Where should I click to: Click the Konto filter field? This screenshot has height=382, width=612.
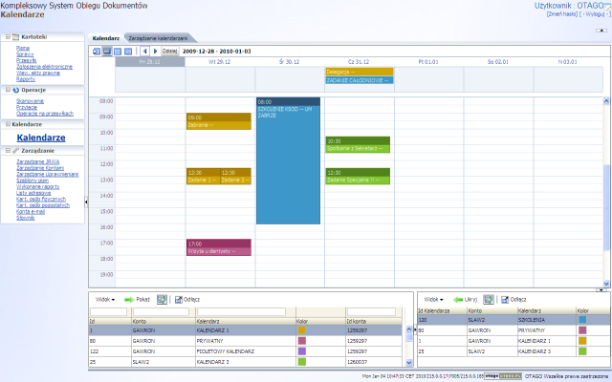point(162,312)
